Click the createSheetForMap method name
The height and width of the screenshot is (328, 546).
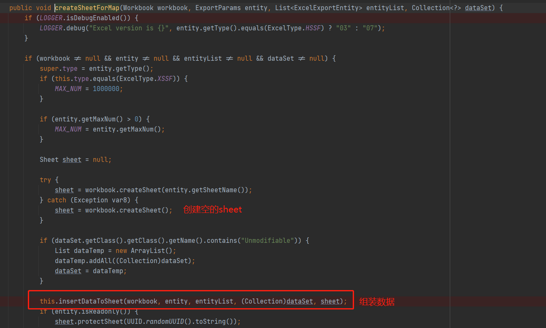click(x=87, y=8)
